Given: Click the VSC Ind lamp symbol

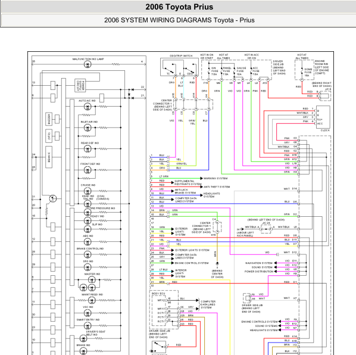Looking at the screenshot, I should (x=88, y=313).
